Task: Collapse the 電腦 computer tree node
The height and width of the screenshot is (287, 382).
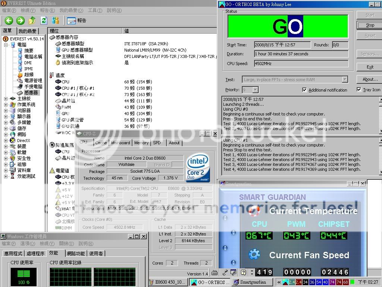Action: tap(6, 45)
